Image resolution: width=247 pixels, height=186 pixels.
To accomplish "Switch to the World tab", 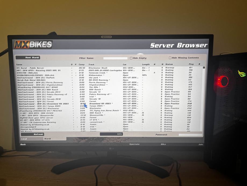I will [x=55, y=139].
